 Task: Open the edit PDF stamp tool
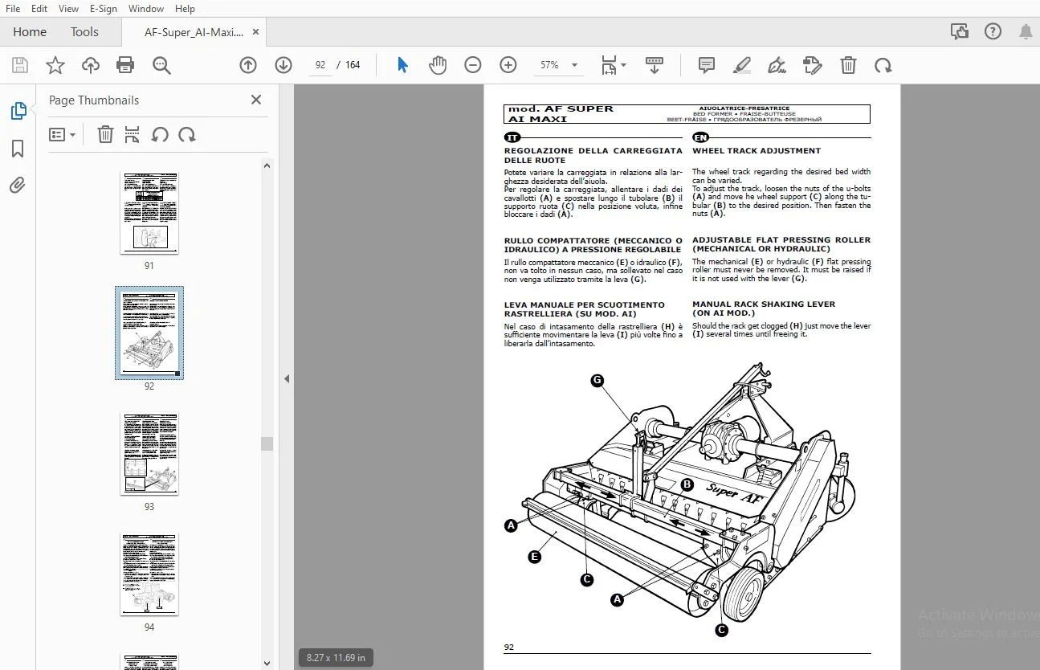(813, 65)
